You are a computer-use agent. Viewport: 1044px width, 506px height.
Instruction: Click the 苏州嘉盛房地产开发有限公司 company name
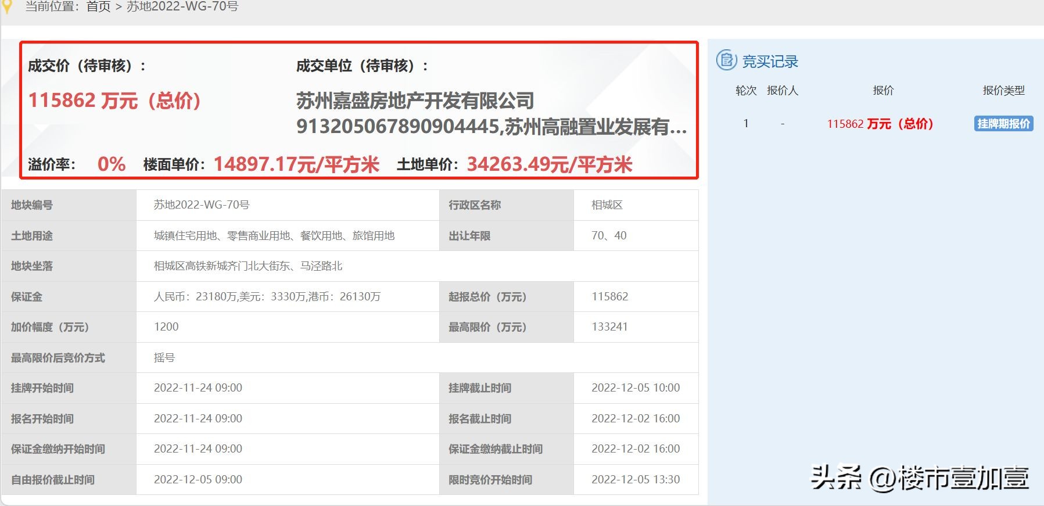coord(415,101)
